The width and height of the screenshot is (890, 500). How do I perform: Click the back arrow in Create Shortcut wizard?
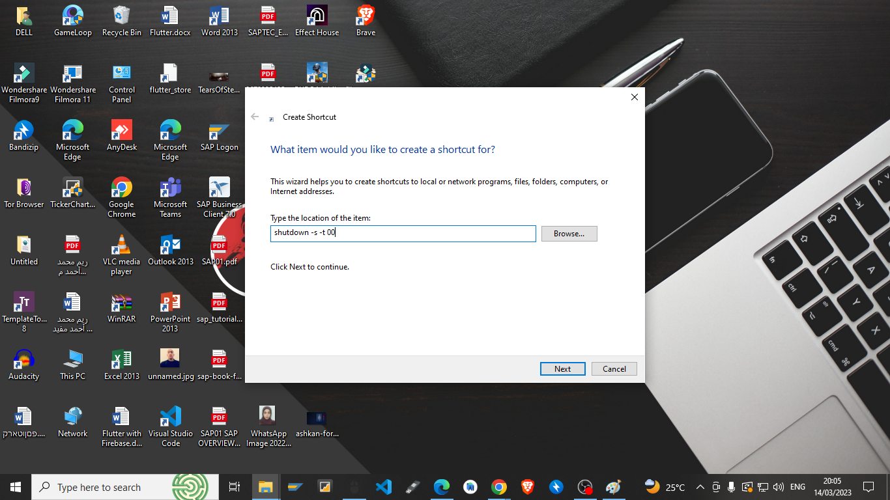(x=255, y=117)
